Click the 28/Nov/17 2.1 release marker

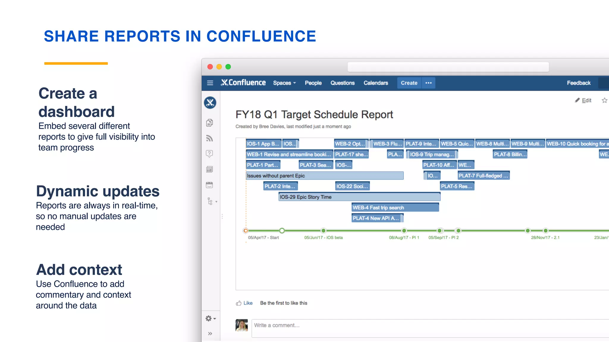546,231
